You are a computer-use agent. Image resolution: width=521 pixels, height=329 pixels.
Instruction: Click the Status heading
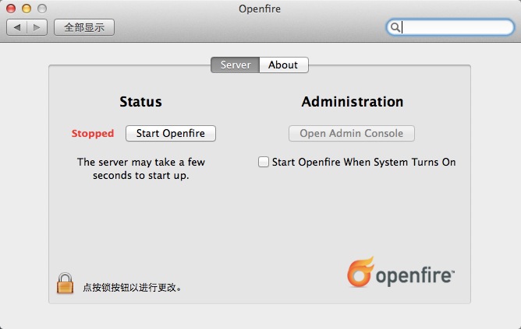click(141, 102)
